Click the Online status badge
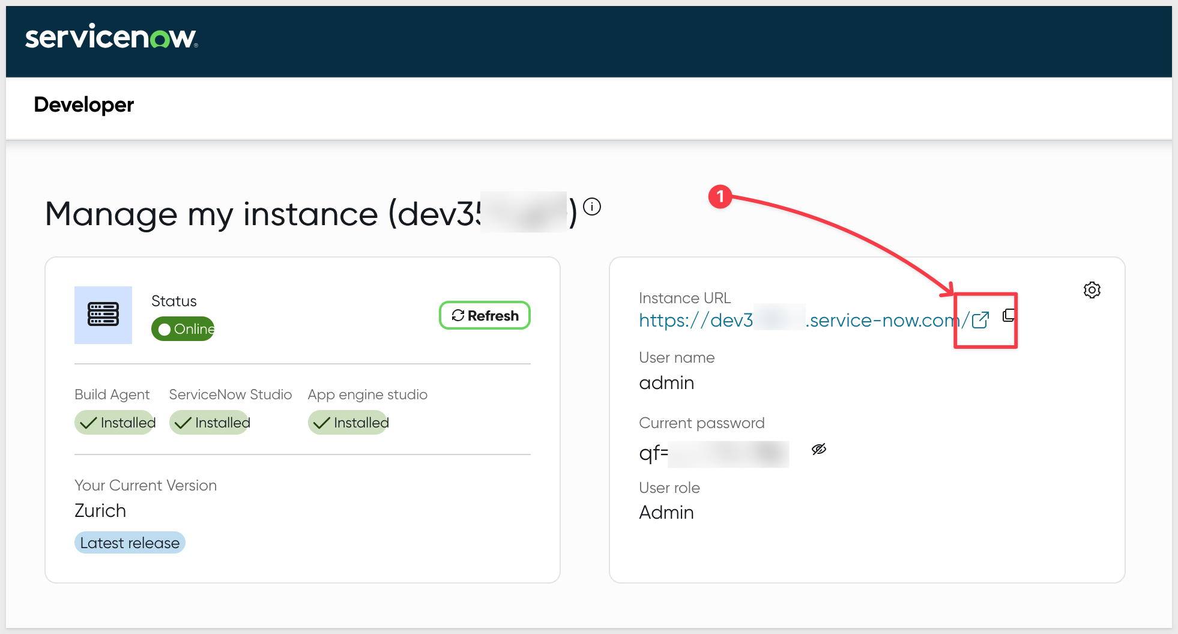This screenshot has width=1178, height=634. (x=183, y=329)
